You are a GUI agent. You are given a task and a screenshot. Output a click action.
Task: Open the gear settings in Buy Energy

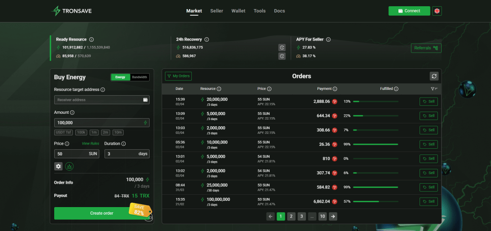tap(58, 166)
